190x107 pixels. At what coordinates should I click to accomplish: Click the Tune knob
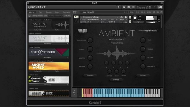point(135,18)
